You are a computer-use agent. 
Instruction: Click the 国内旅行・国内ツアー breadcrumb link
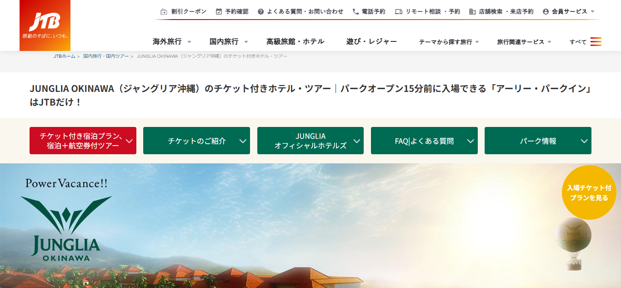(x=106, y=56)
